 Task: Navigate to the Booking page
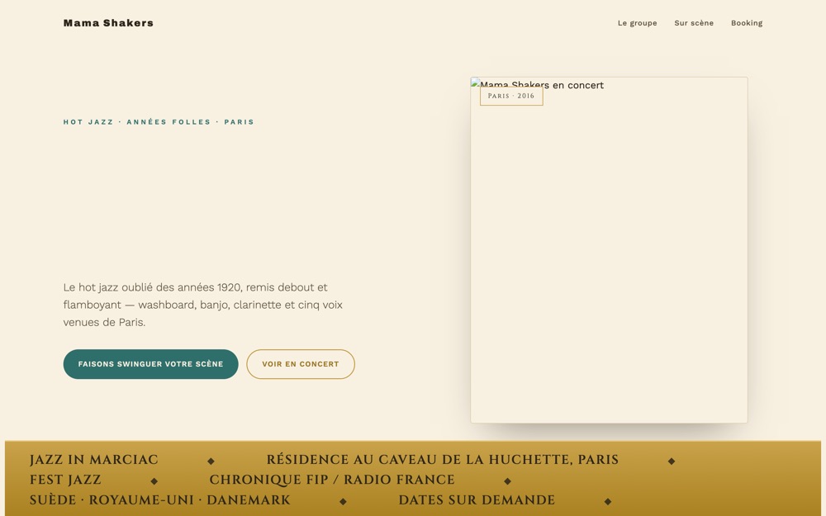747,22
